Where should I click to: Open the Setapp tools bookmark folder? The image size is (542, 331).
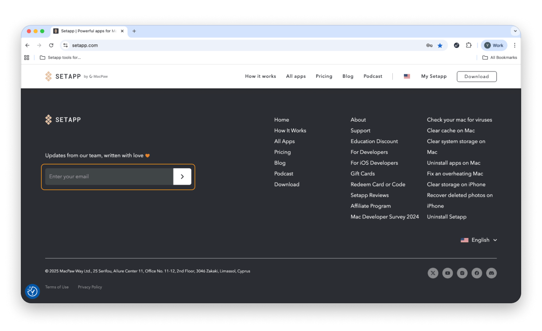[x=60, y=58]
